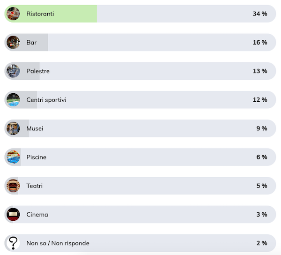Image resolution: width=281 pixels, height=255 pixels.
Task: Click the green Ristoranti progress bar
Action: pyautogui.click(x=51, y=14)
